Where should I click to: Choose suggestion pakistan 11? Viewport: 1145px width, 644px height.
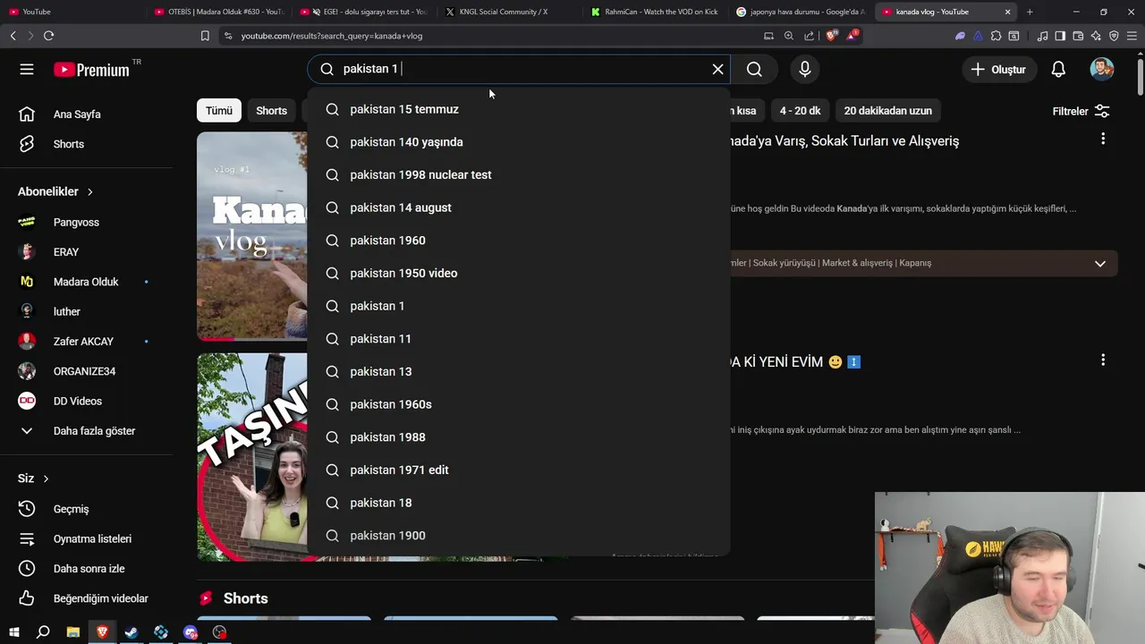pos(519,339)
